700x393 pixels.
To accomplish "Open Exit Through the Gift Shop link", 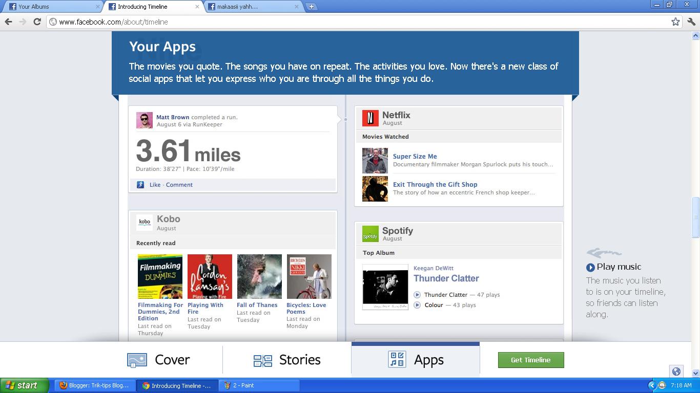I will coord(435,185).
